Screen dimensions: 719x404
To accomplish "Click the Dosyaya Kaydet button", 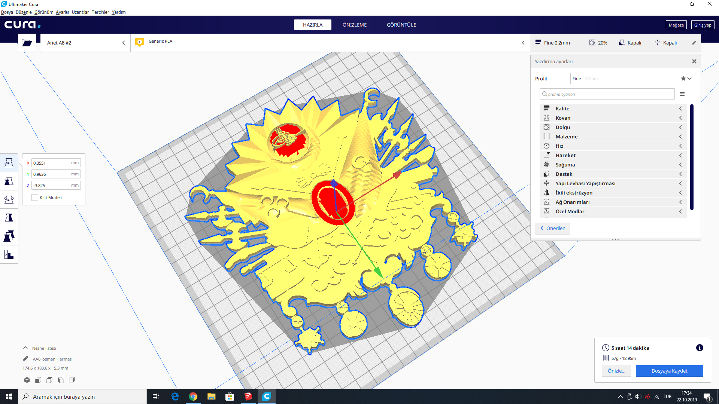I will click(669, 371).
